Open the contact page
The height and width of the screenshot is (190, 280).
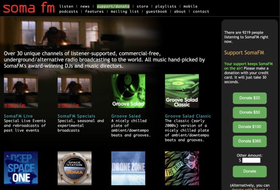201,11
